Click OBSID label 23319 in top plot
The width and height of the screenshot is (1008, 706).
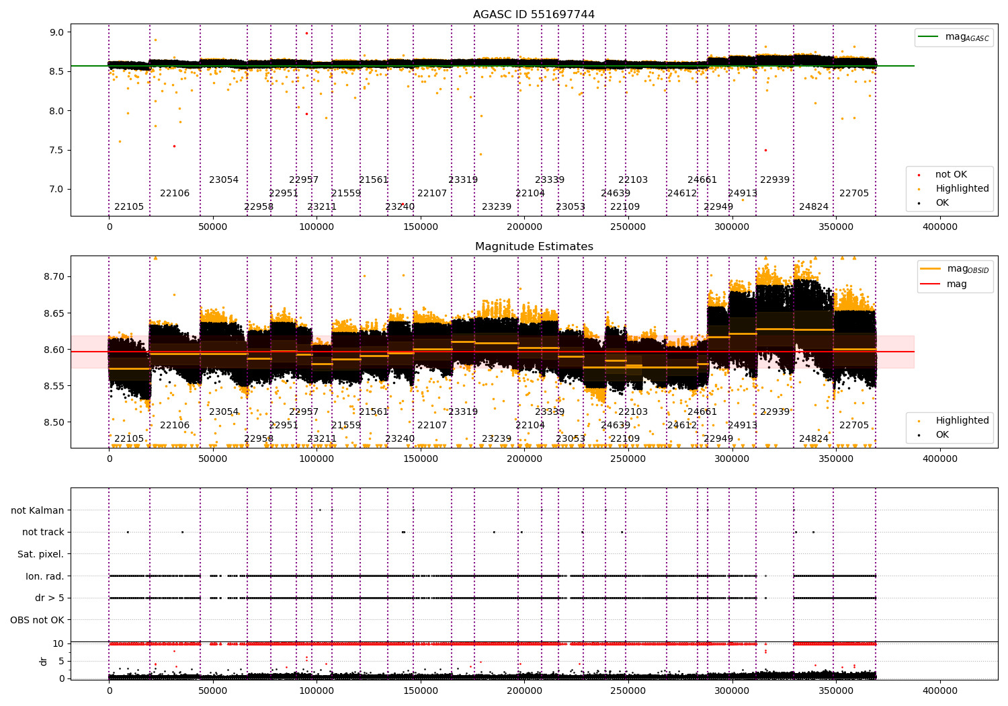463,180
